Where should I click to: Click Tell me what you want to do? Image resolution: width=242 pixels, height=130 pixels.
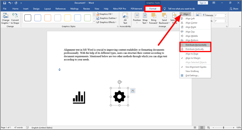181,9
